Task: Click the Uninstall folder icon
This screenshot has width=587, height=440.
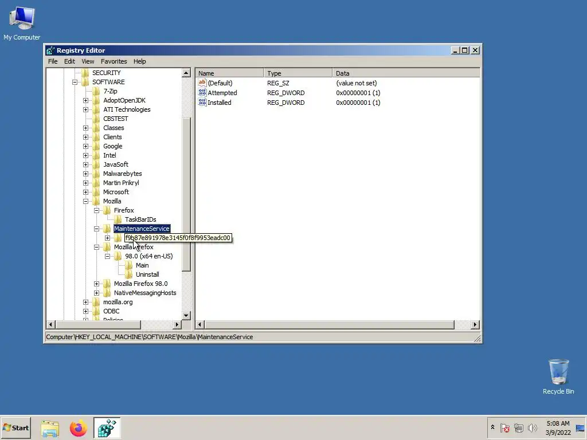Action: click(x=129, y=274)
